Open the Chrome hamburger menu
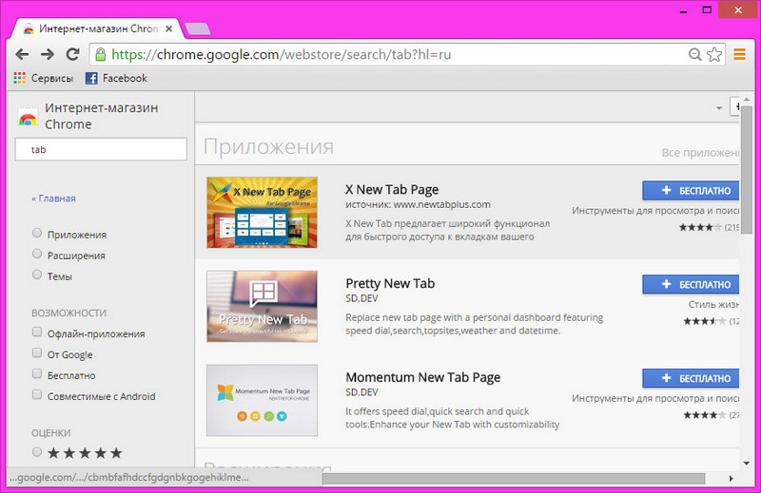Viewport: 761px width, 493px height. (x=740, y=54)
